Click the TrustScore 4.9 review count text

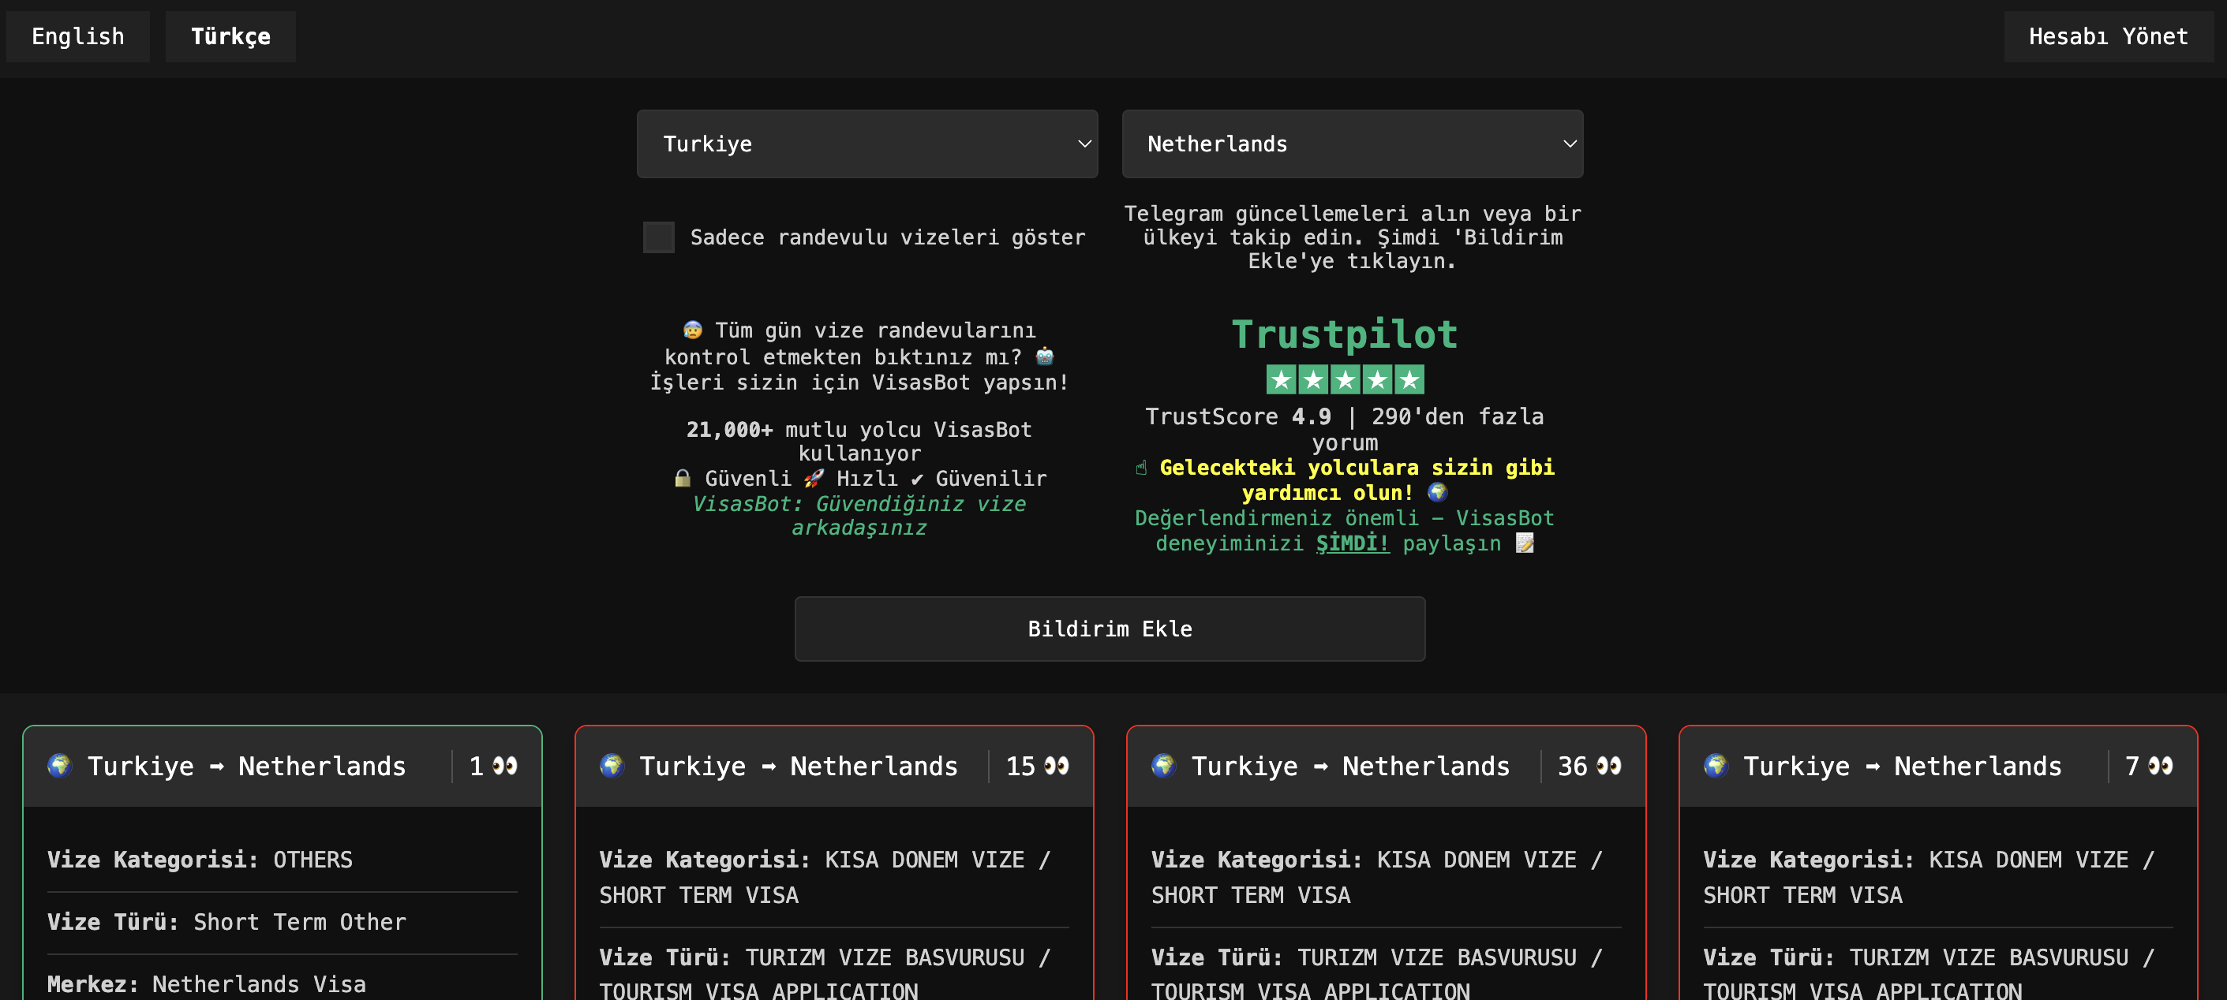[1344, 430]
